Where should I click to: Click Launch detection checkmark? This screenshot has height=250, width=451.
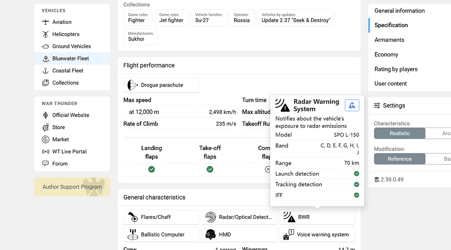click(356, 173)
